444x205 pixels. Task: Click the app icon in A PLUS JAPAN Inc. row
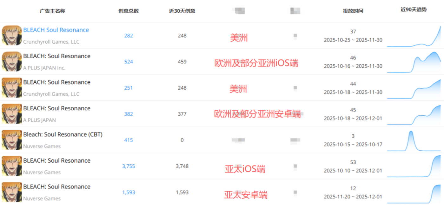[x=12, y=61]
